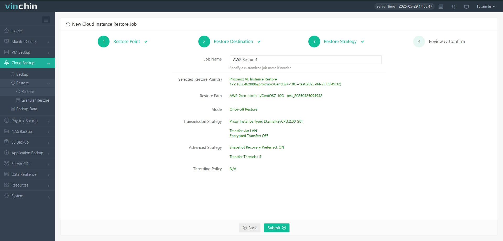Open the admin account dropdown arrow
Screen dimensions: 503x241
click(494, 7)
